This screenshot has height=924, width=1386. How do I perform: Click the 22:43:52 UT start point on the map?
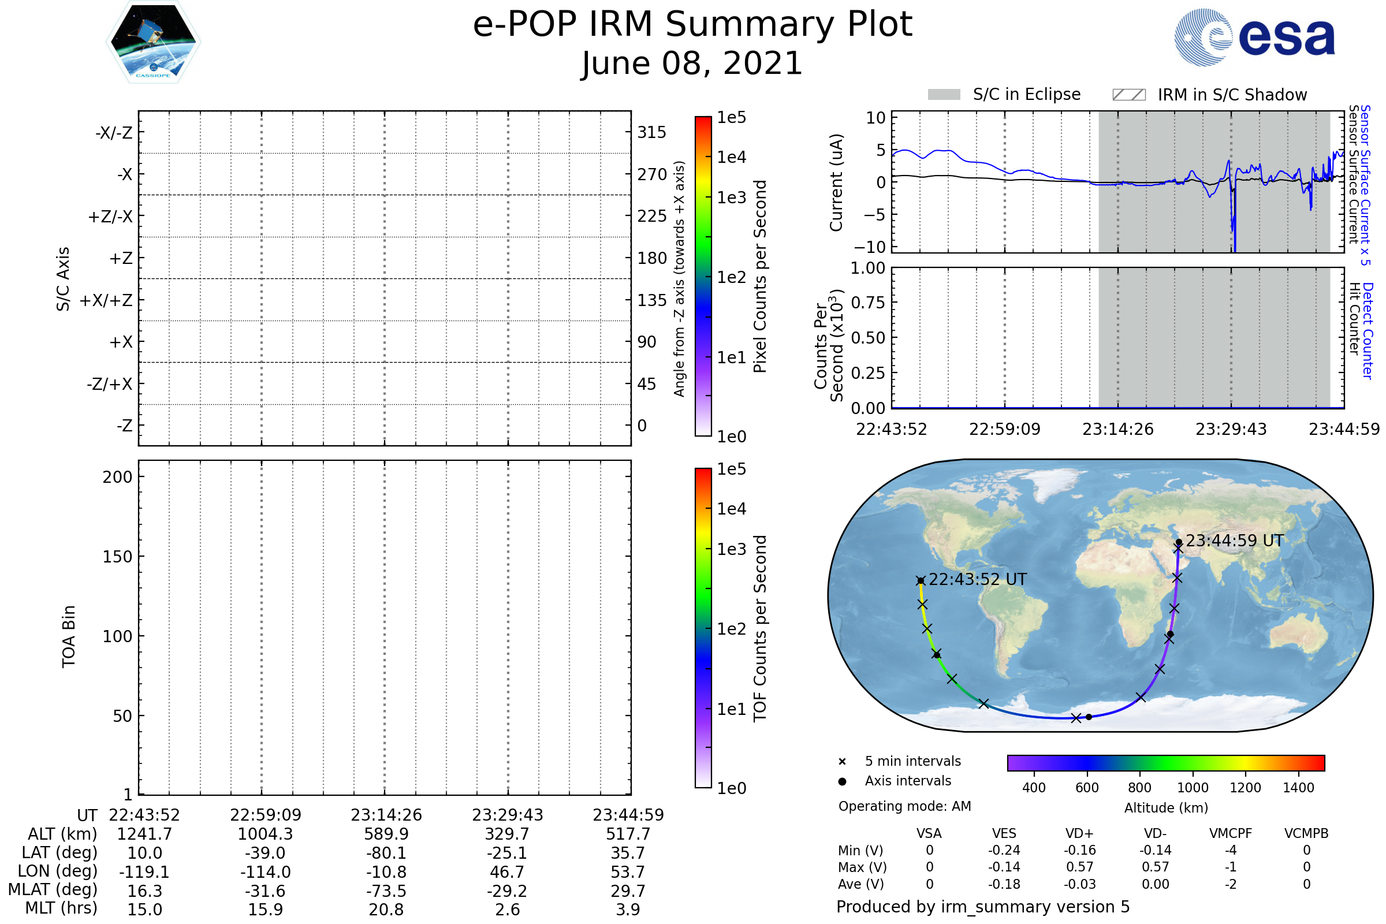[921, 581]
